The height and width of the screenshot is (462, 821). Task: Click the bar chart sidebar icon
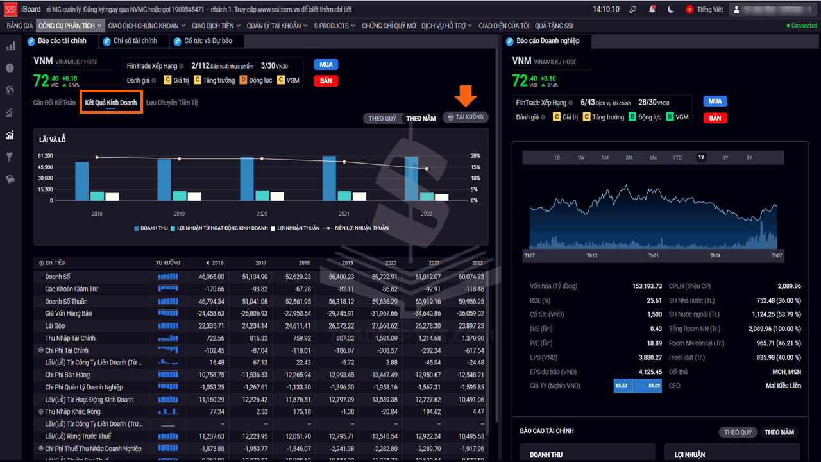[x=10, y=46]
